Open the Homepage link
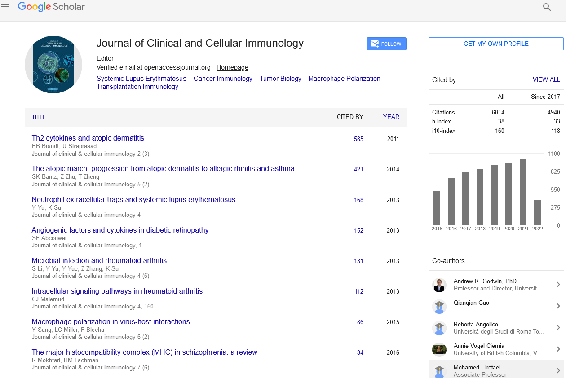566x378 pixels. 232,67
